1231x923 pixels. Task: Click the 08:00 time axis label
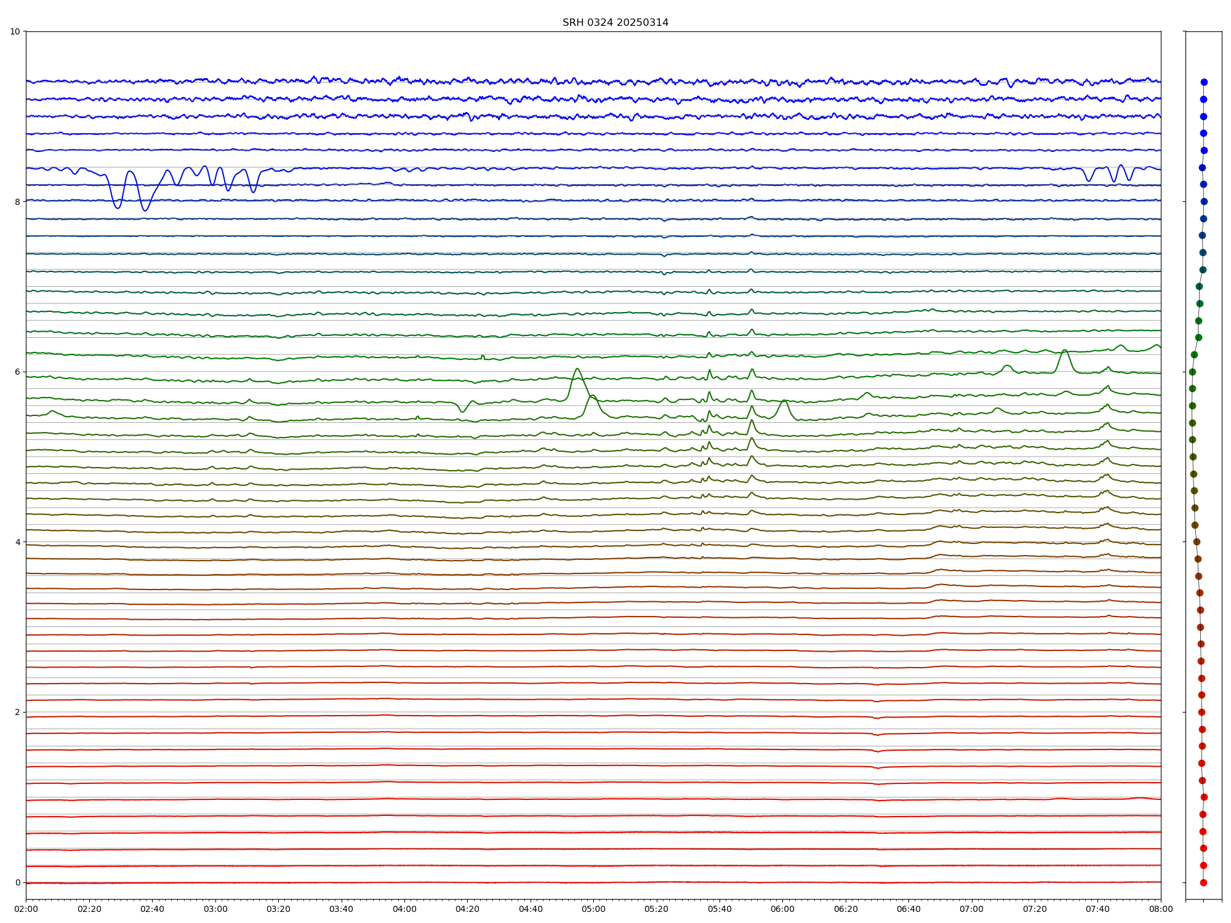point(1160,909)
